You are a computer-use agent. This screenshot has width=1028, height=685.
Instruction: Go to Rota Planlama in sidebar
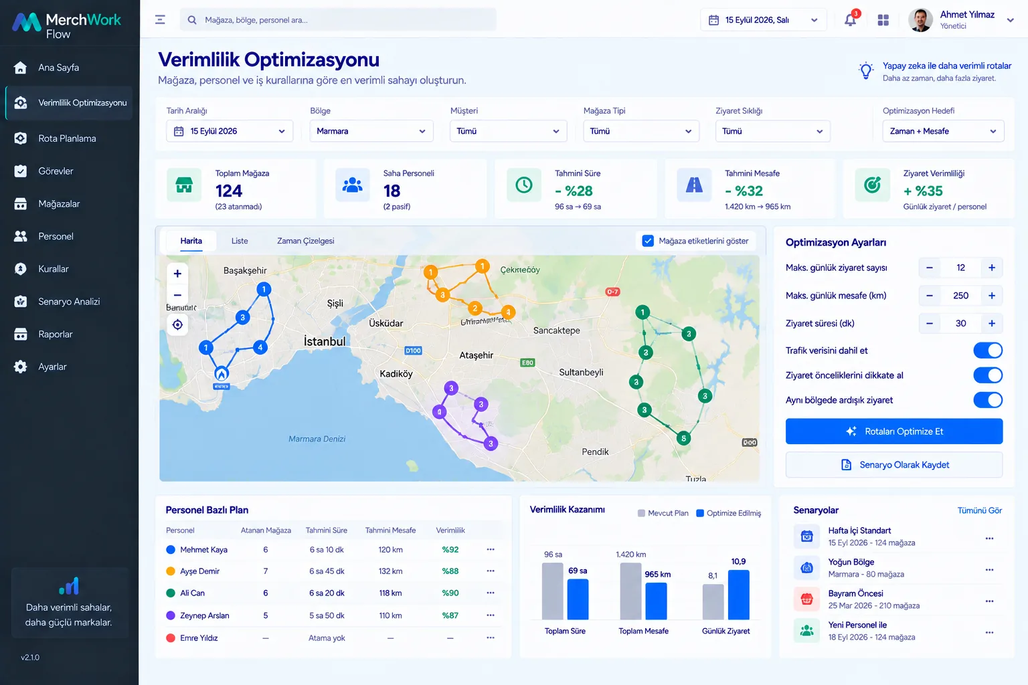(x=68, y=138)
